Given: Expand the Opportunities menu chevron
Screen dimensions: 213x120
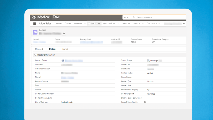Looking at the screenshot, I should coord(118,24).
